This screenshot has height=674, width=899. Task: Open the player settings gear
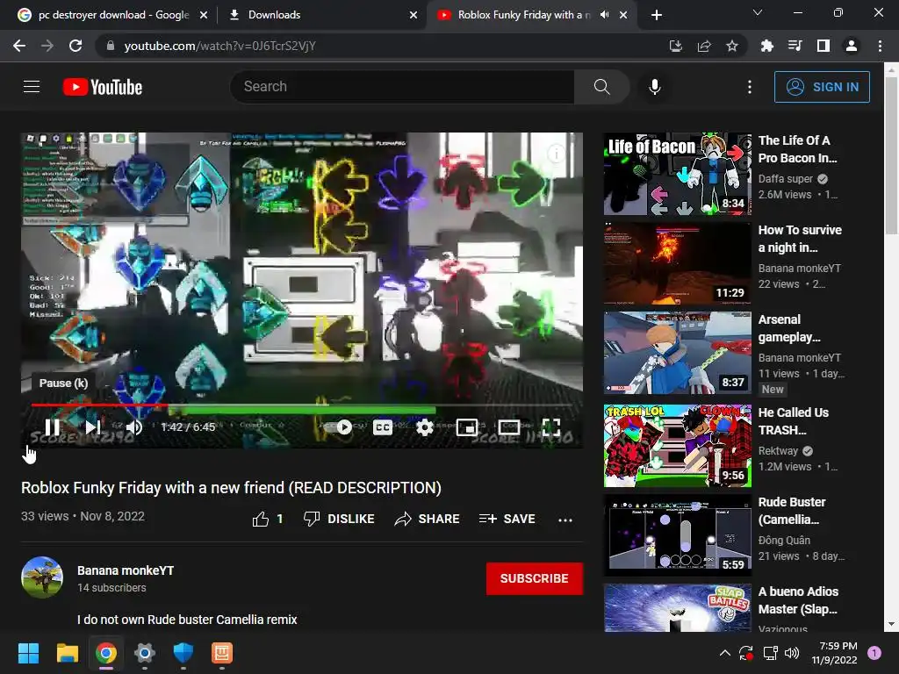click(424, 427)
